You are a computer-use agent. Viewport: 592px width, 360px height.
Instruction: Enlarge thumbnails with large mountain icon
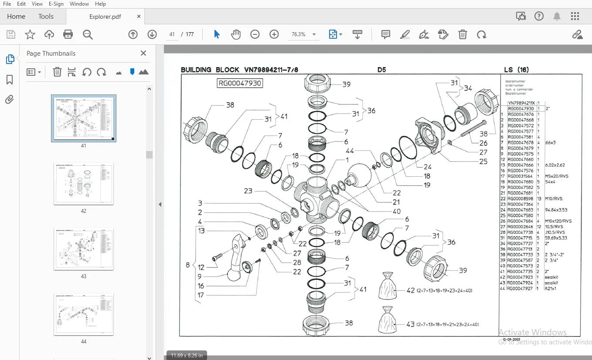[143, 72]
